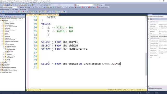Select the Server Objects node
The height and width of the screenshot is (94, 167).
(7, 64)
